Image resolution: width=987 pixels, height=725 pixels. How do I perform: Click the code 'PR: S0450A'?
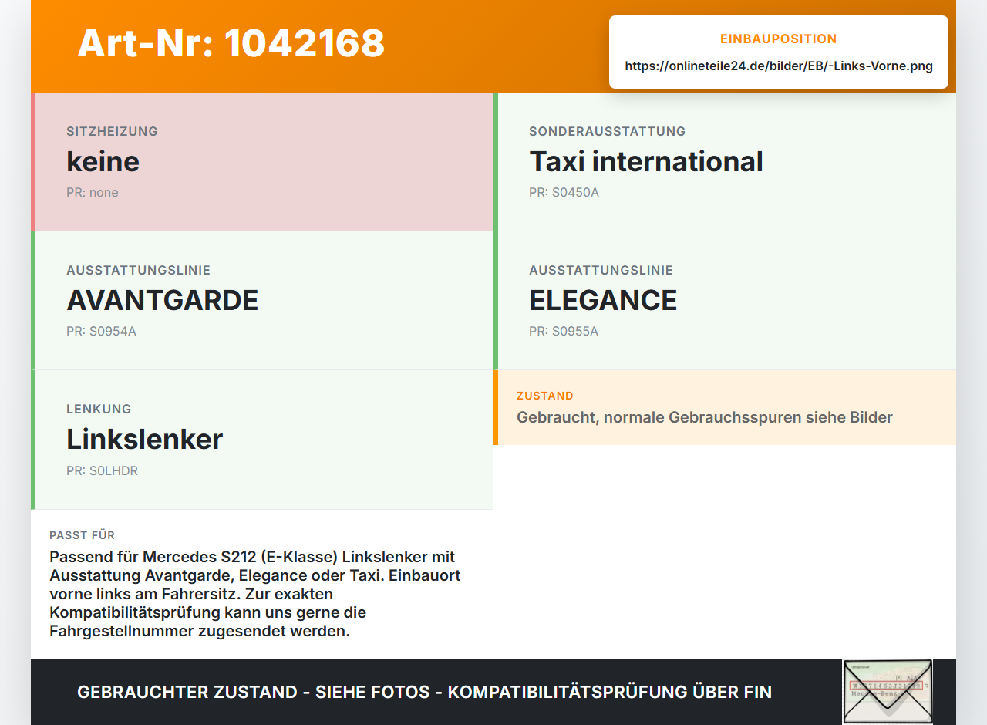click(564, 192)
